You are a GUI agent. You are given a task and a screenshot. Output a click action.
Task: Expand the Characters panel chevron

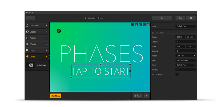pyautogui.click(x=46, y=26)
